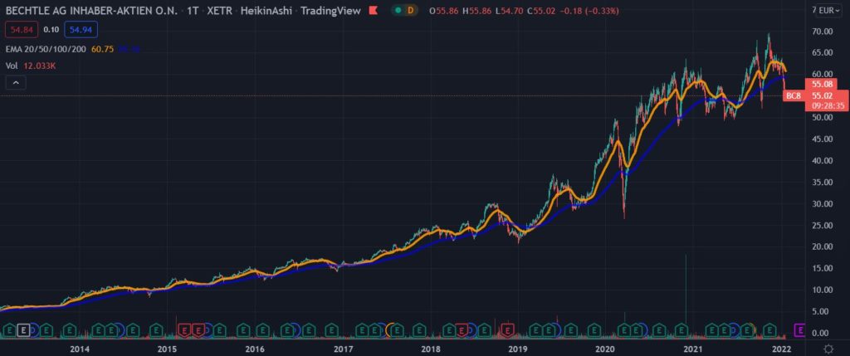The height and width of the screenshot is (356, 850).
Task: Click the BECHTLE AG INHABER-AKTIEN O.N. symbol title
Action: 90,11
